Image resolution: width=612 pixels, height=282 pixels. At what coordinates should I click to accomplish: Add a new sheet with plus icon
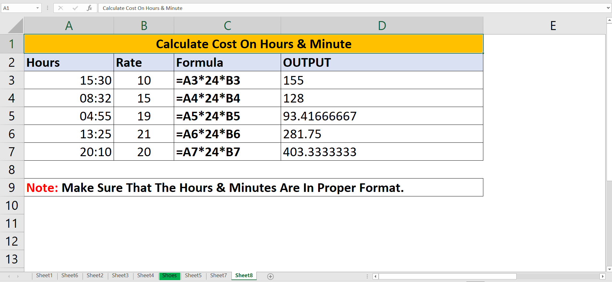(x=270, y=276)
